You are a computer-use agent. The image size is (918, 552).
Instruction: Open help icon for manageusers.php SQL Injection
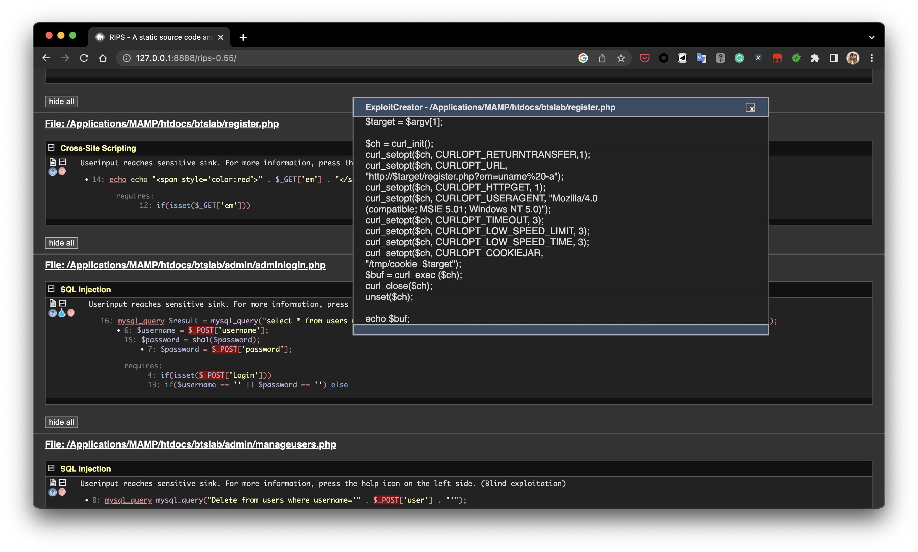(x=52, y=492)
